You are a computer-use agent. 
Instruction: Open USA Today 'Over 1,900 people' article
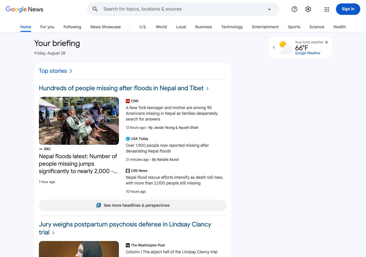pos(167,148)
